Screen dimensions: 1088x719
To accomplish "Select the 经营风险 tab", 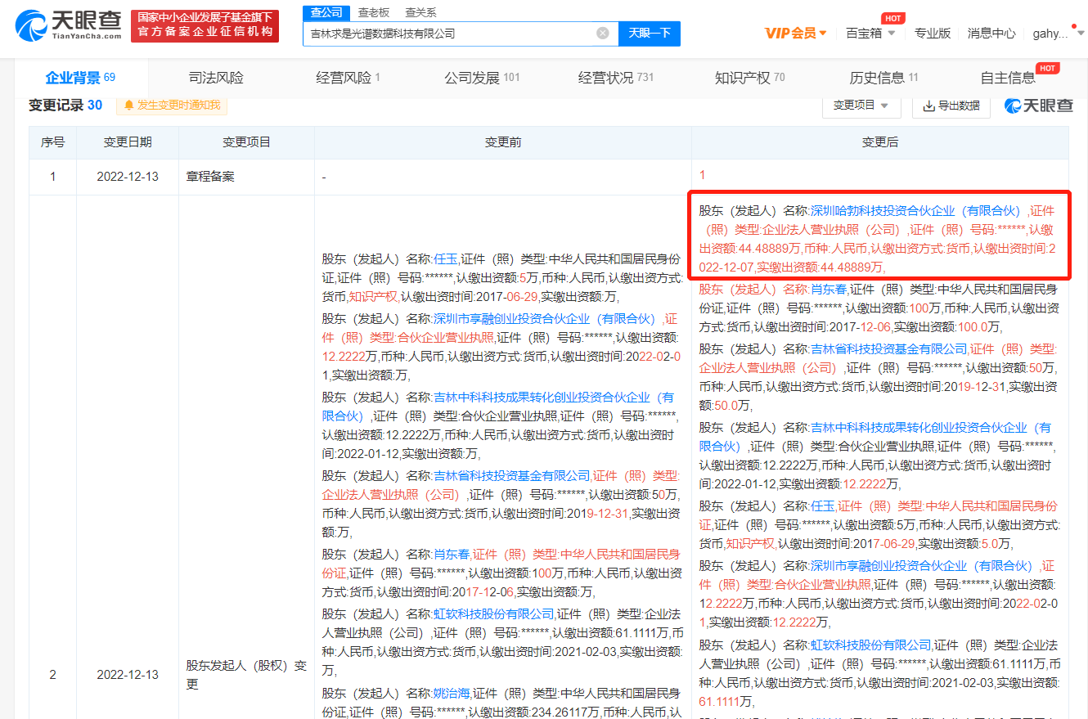I will [348, 78].
